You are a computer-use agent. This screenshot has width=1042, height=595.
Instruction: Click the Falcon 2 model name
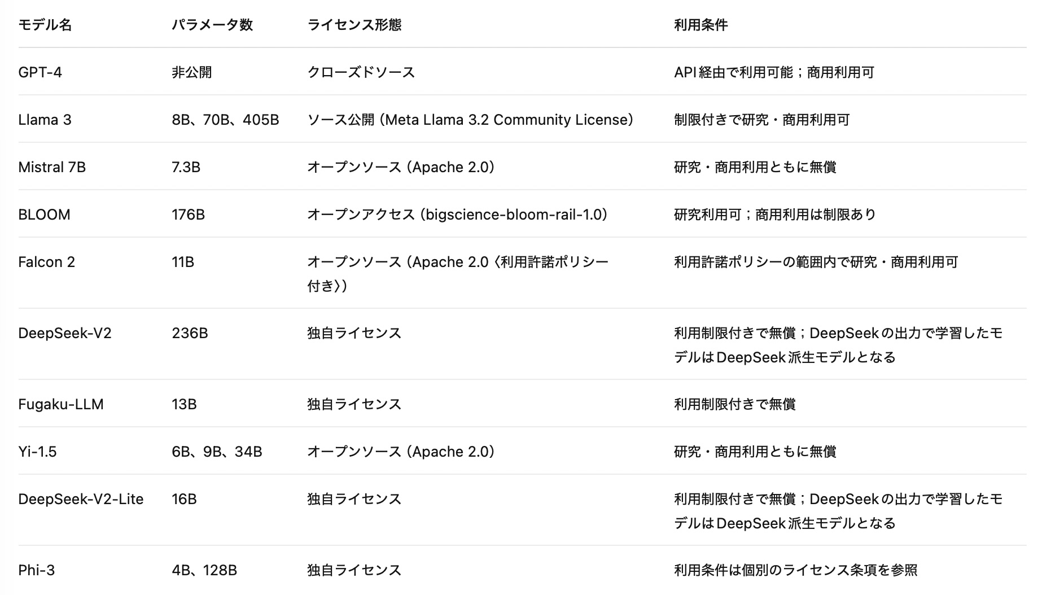point(46,262)
